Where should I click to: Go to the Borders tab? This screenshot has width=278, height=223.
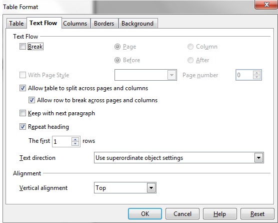[104, 24]
